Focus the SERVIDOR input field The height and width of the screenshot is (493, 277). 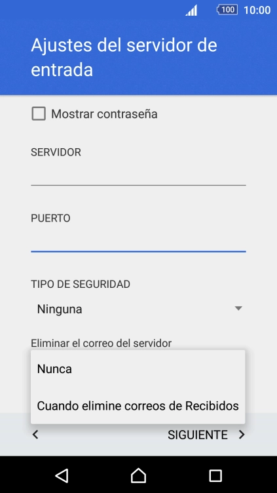pos(138,174)
